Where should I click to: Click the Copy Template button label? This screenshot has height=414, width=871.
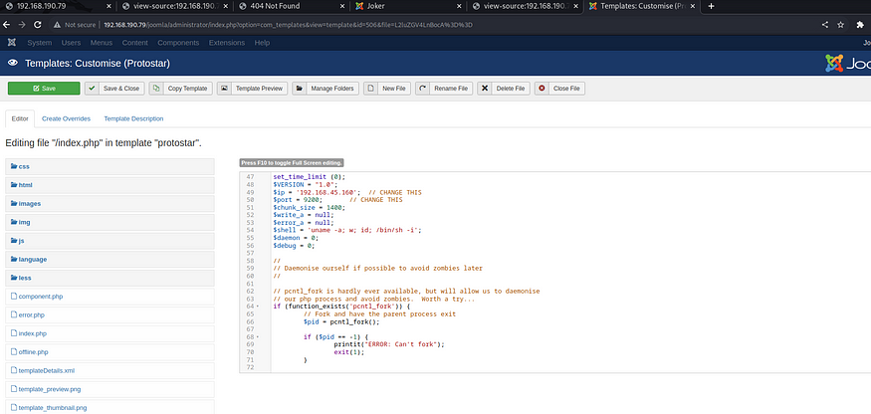(x=188, y=89)
